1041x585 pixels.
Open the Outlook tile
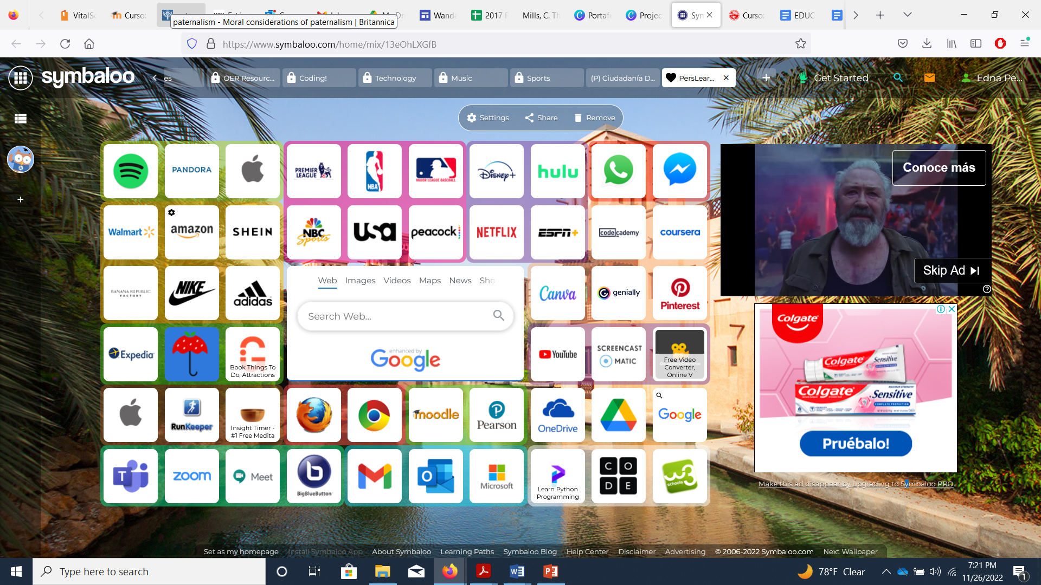tap(436, 476)
